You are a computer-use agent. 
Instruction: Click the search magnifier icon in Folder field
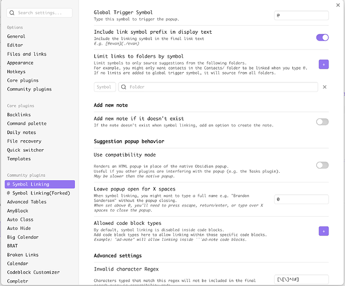click(124, 87)
